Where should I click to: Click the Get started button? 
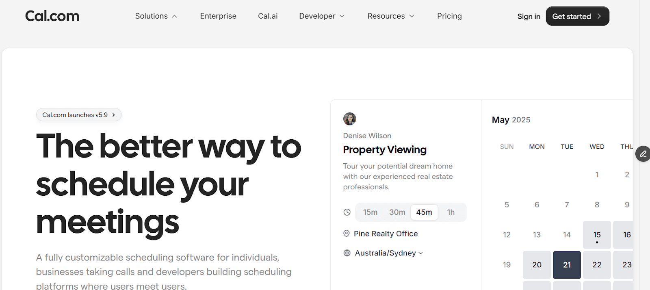[x=577, y=16]
